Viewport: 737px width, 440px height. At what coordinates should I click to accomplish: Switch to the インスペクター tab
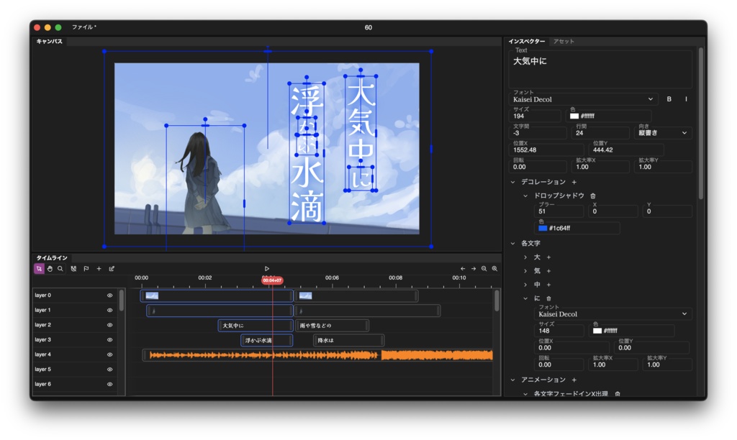pos(526,41)
